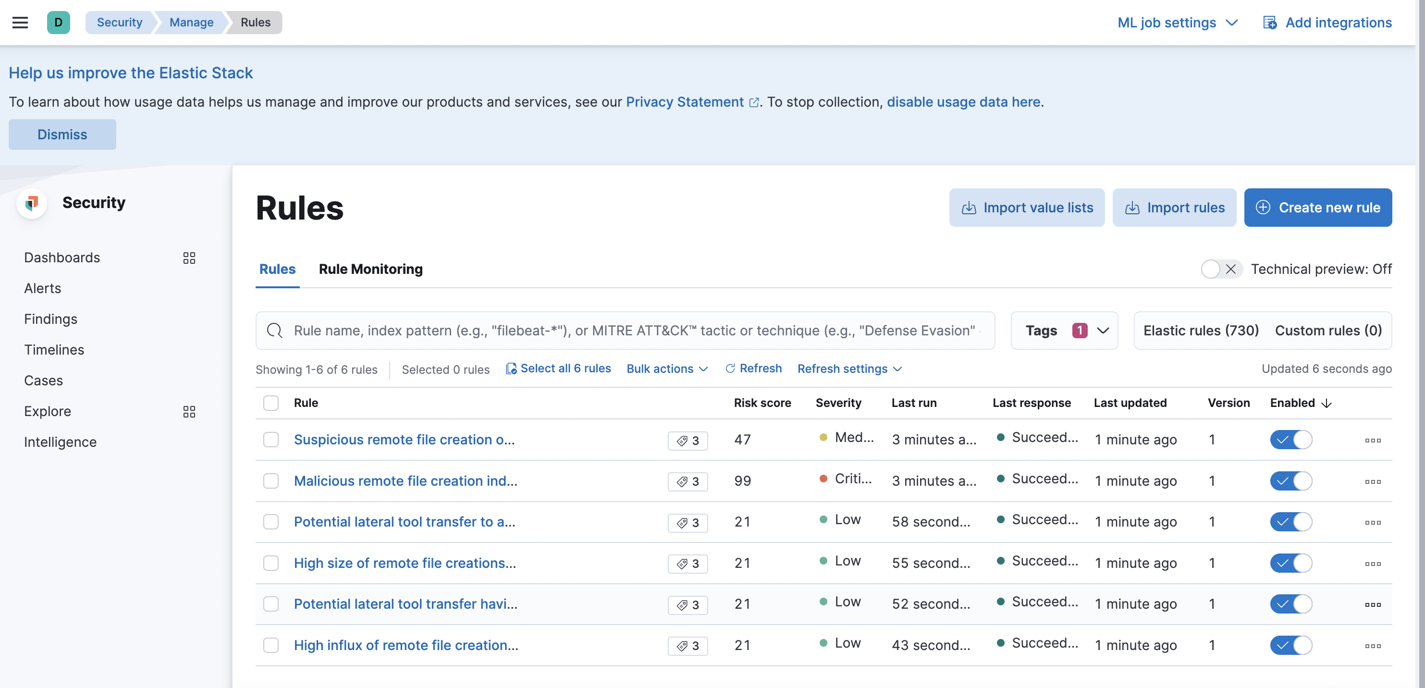Click the Create new rule button
1425x688 pixels.
[x=1318, y=208]
